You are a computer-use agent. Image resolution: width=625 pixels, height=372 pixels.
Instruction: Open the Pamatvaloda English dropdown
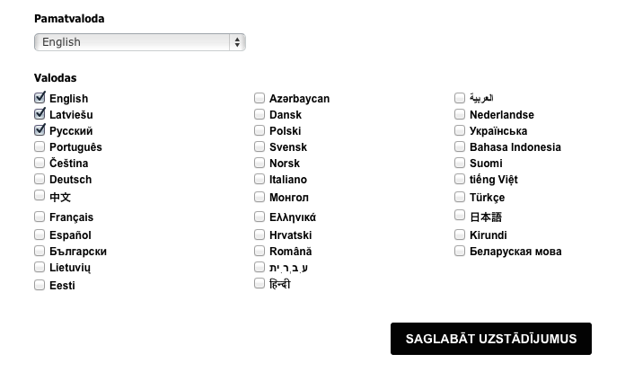click(139, 42)
